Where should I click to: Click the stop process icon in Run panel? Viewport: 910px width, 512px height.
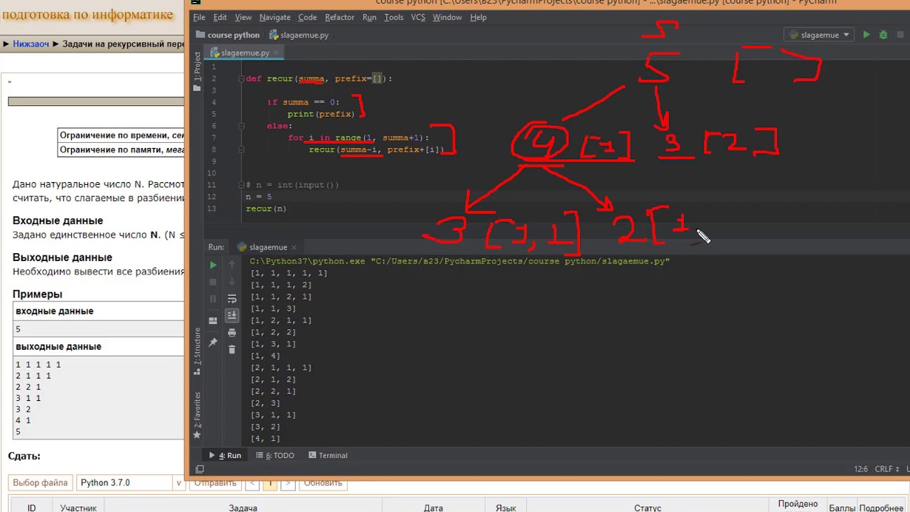coord(213,282)
